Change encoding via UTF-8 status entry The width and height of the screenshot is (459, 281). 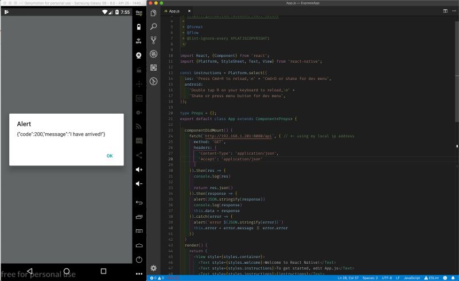click(x=387, y=278)
